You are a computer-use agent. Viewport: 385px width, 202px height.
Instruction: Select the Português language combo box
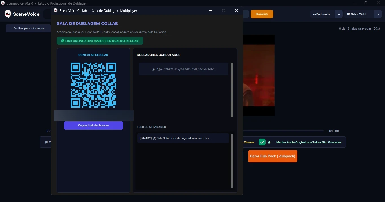[x=327, y=14]
